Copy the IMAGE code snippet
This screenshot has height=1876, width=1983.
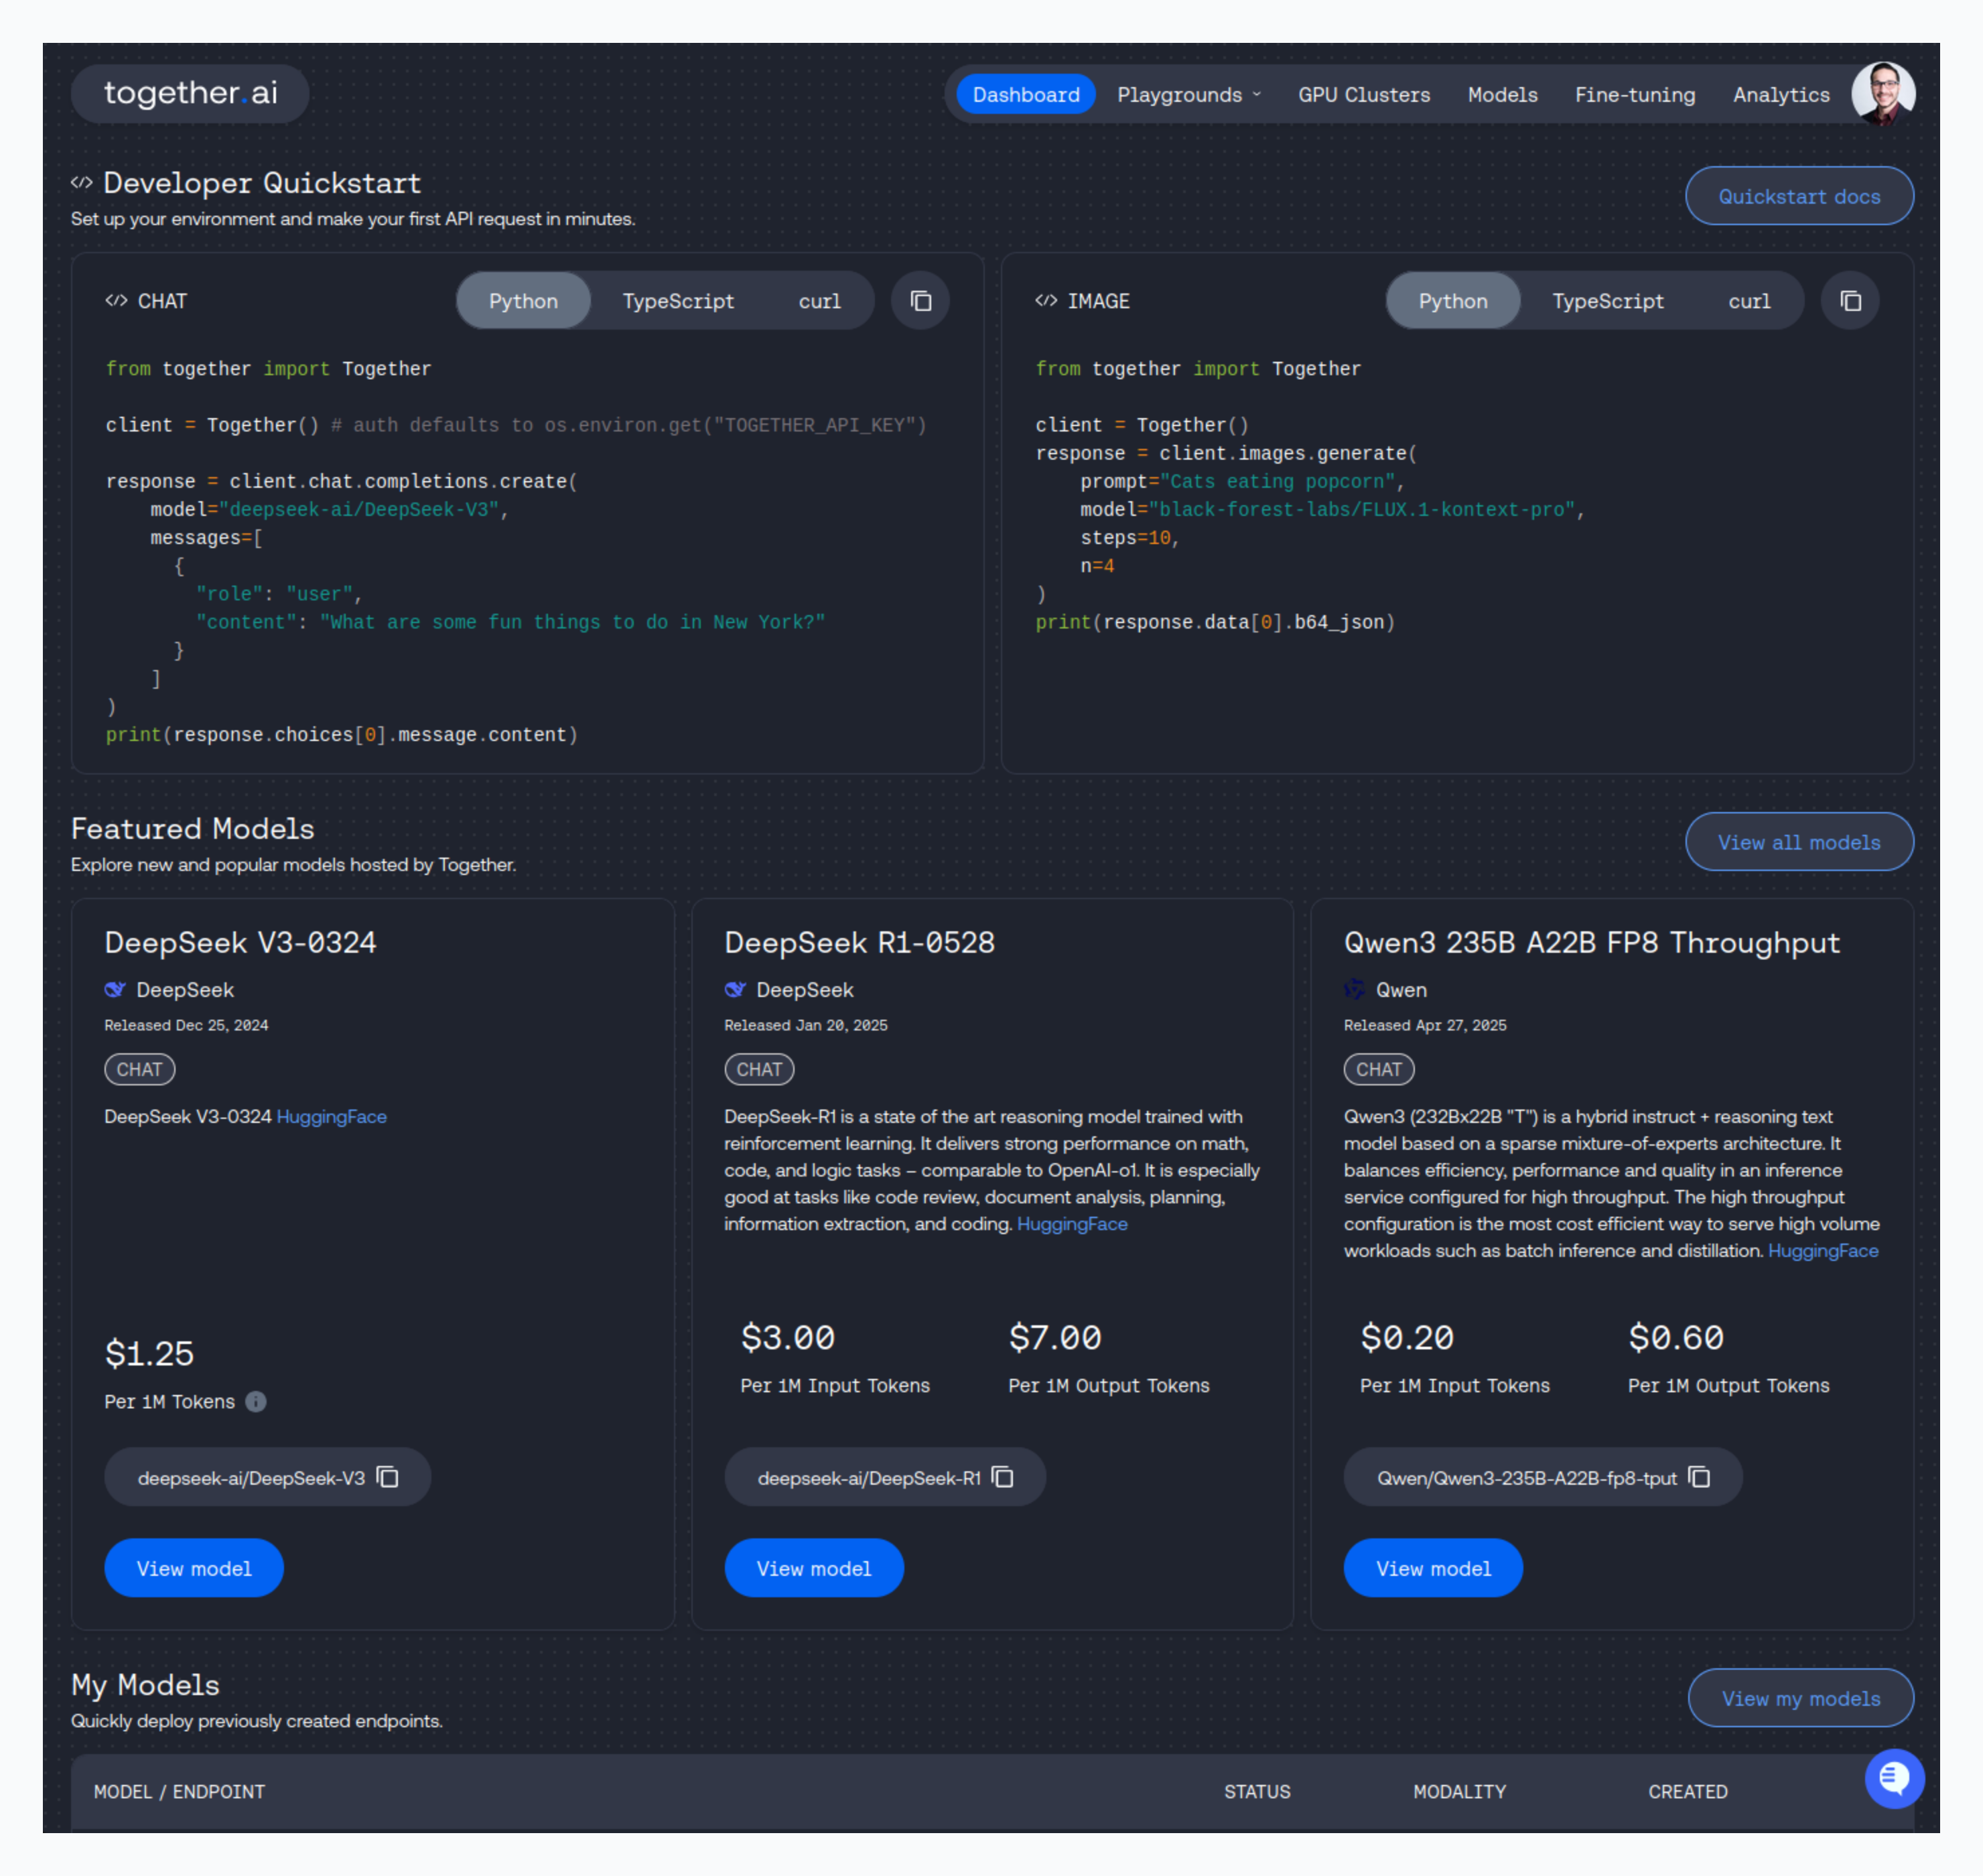[1850, 301]
